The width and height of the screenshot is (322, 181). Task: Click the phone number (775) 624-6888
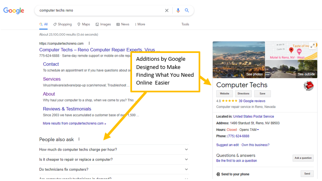(x=238, y=136)
